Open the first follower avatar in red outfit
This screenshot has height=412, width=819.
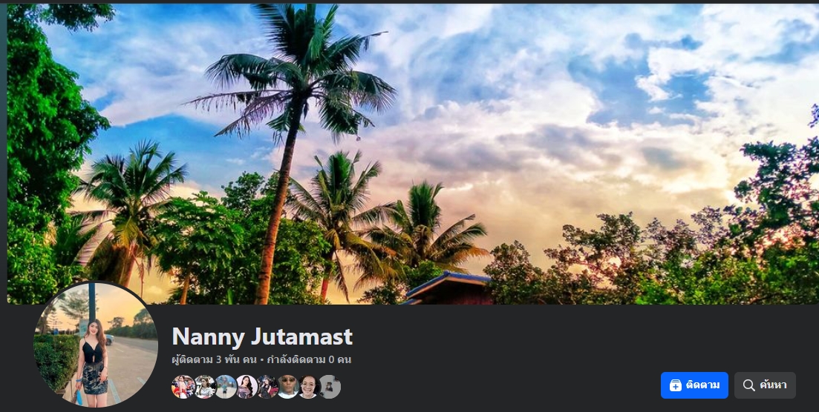[183, 387]
